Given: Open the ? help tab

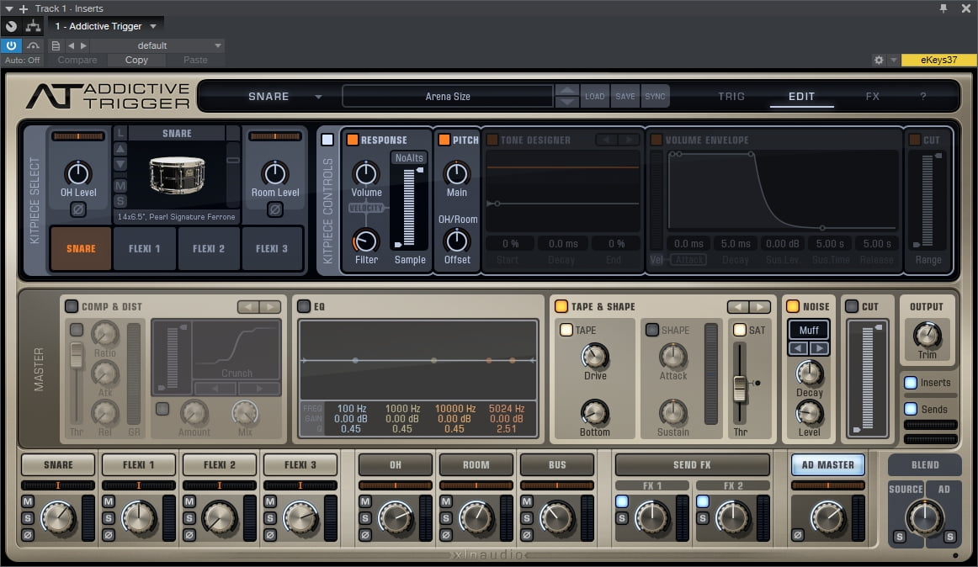Looking at the screenshot, I should tap(923, 97).
